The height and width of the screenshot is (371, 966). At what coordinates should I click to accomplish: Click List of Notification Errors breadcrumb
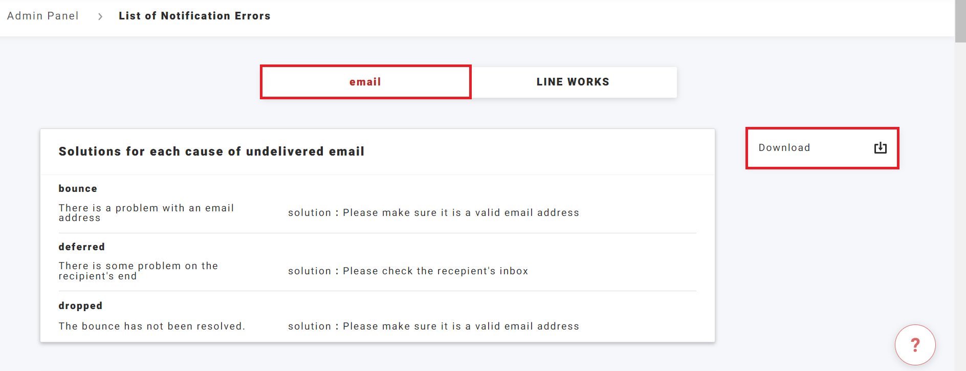[x=194, y=16]
